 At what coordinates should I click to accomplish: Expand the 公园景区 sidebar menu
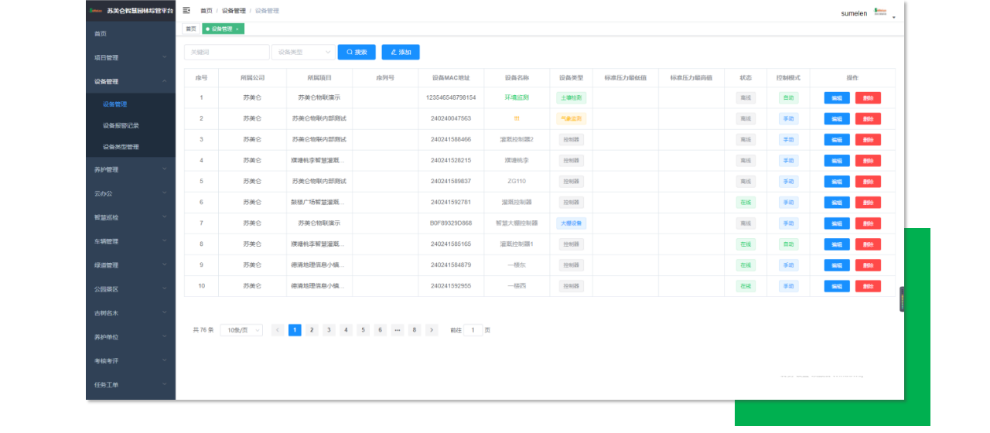coord(130,289)
